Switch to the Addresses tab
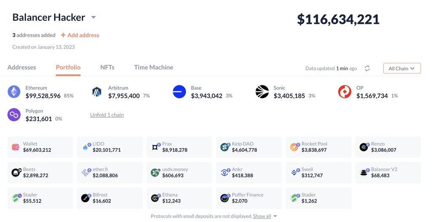The height and width of the screenshot is (222, 435). pyautogui.click(x=22, y=67)
